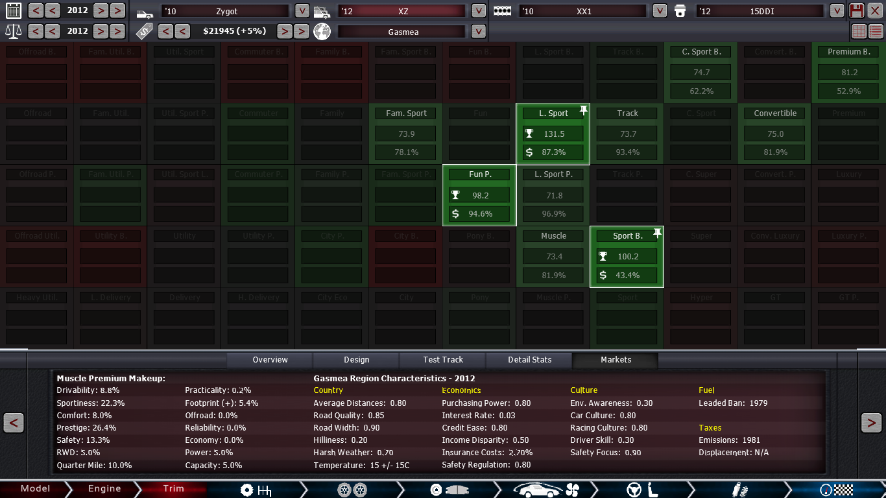886x498 pixels.
Task: Click the Leaded Ban: 1979 entry
Action: pos(733,403)
